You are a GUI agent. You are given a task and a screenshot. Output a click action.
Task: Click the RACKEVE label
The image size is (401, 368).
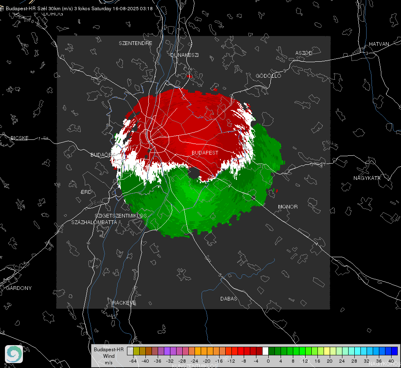click(x=124, y=303)
